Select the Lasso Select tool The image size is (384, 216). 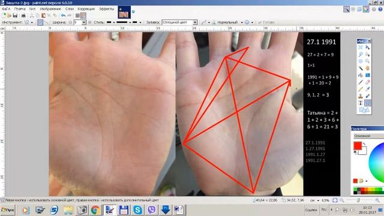tap(361, 54)
